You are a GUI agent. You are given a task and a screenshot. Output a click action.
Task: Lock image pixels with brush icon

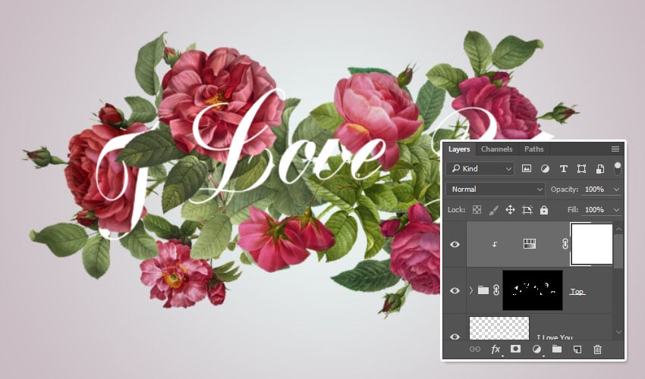click(x=493, y=210)
